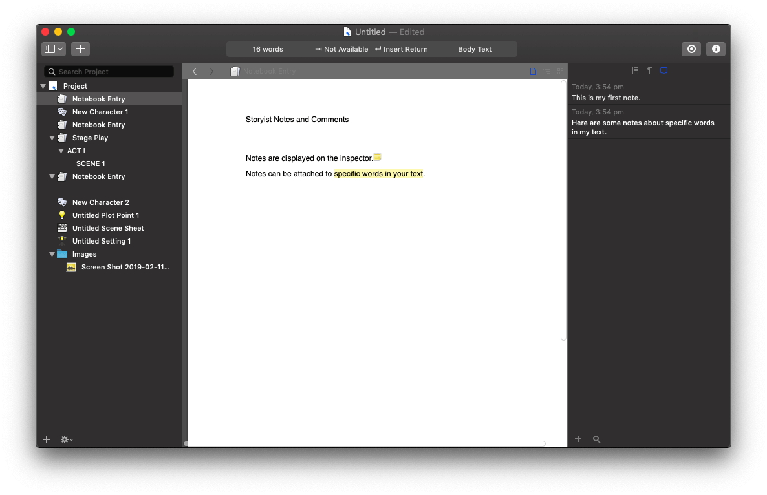Toggle the triangle beside the Notebook Entry under SCENE 1
This screenshot has width=767, height=495.
pyautogui.click(x=52, y=177)
